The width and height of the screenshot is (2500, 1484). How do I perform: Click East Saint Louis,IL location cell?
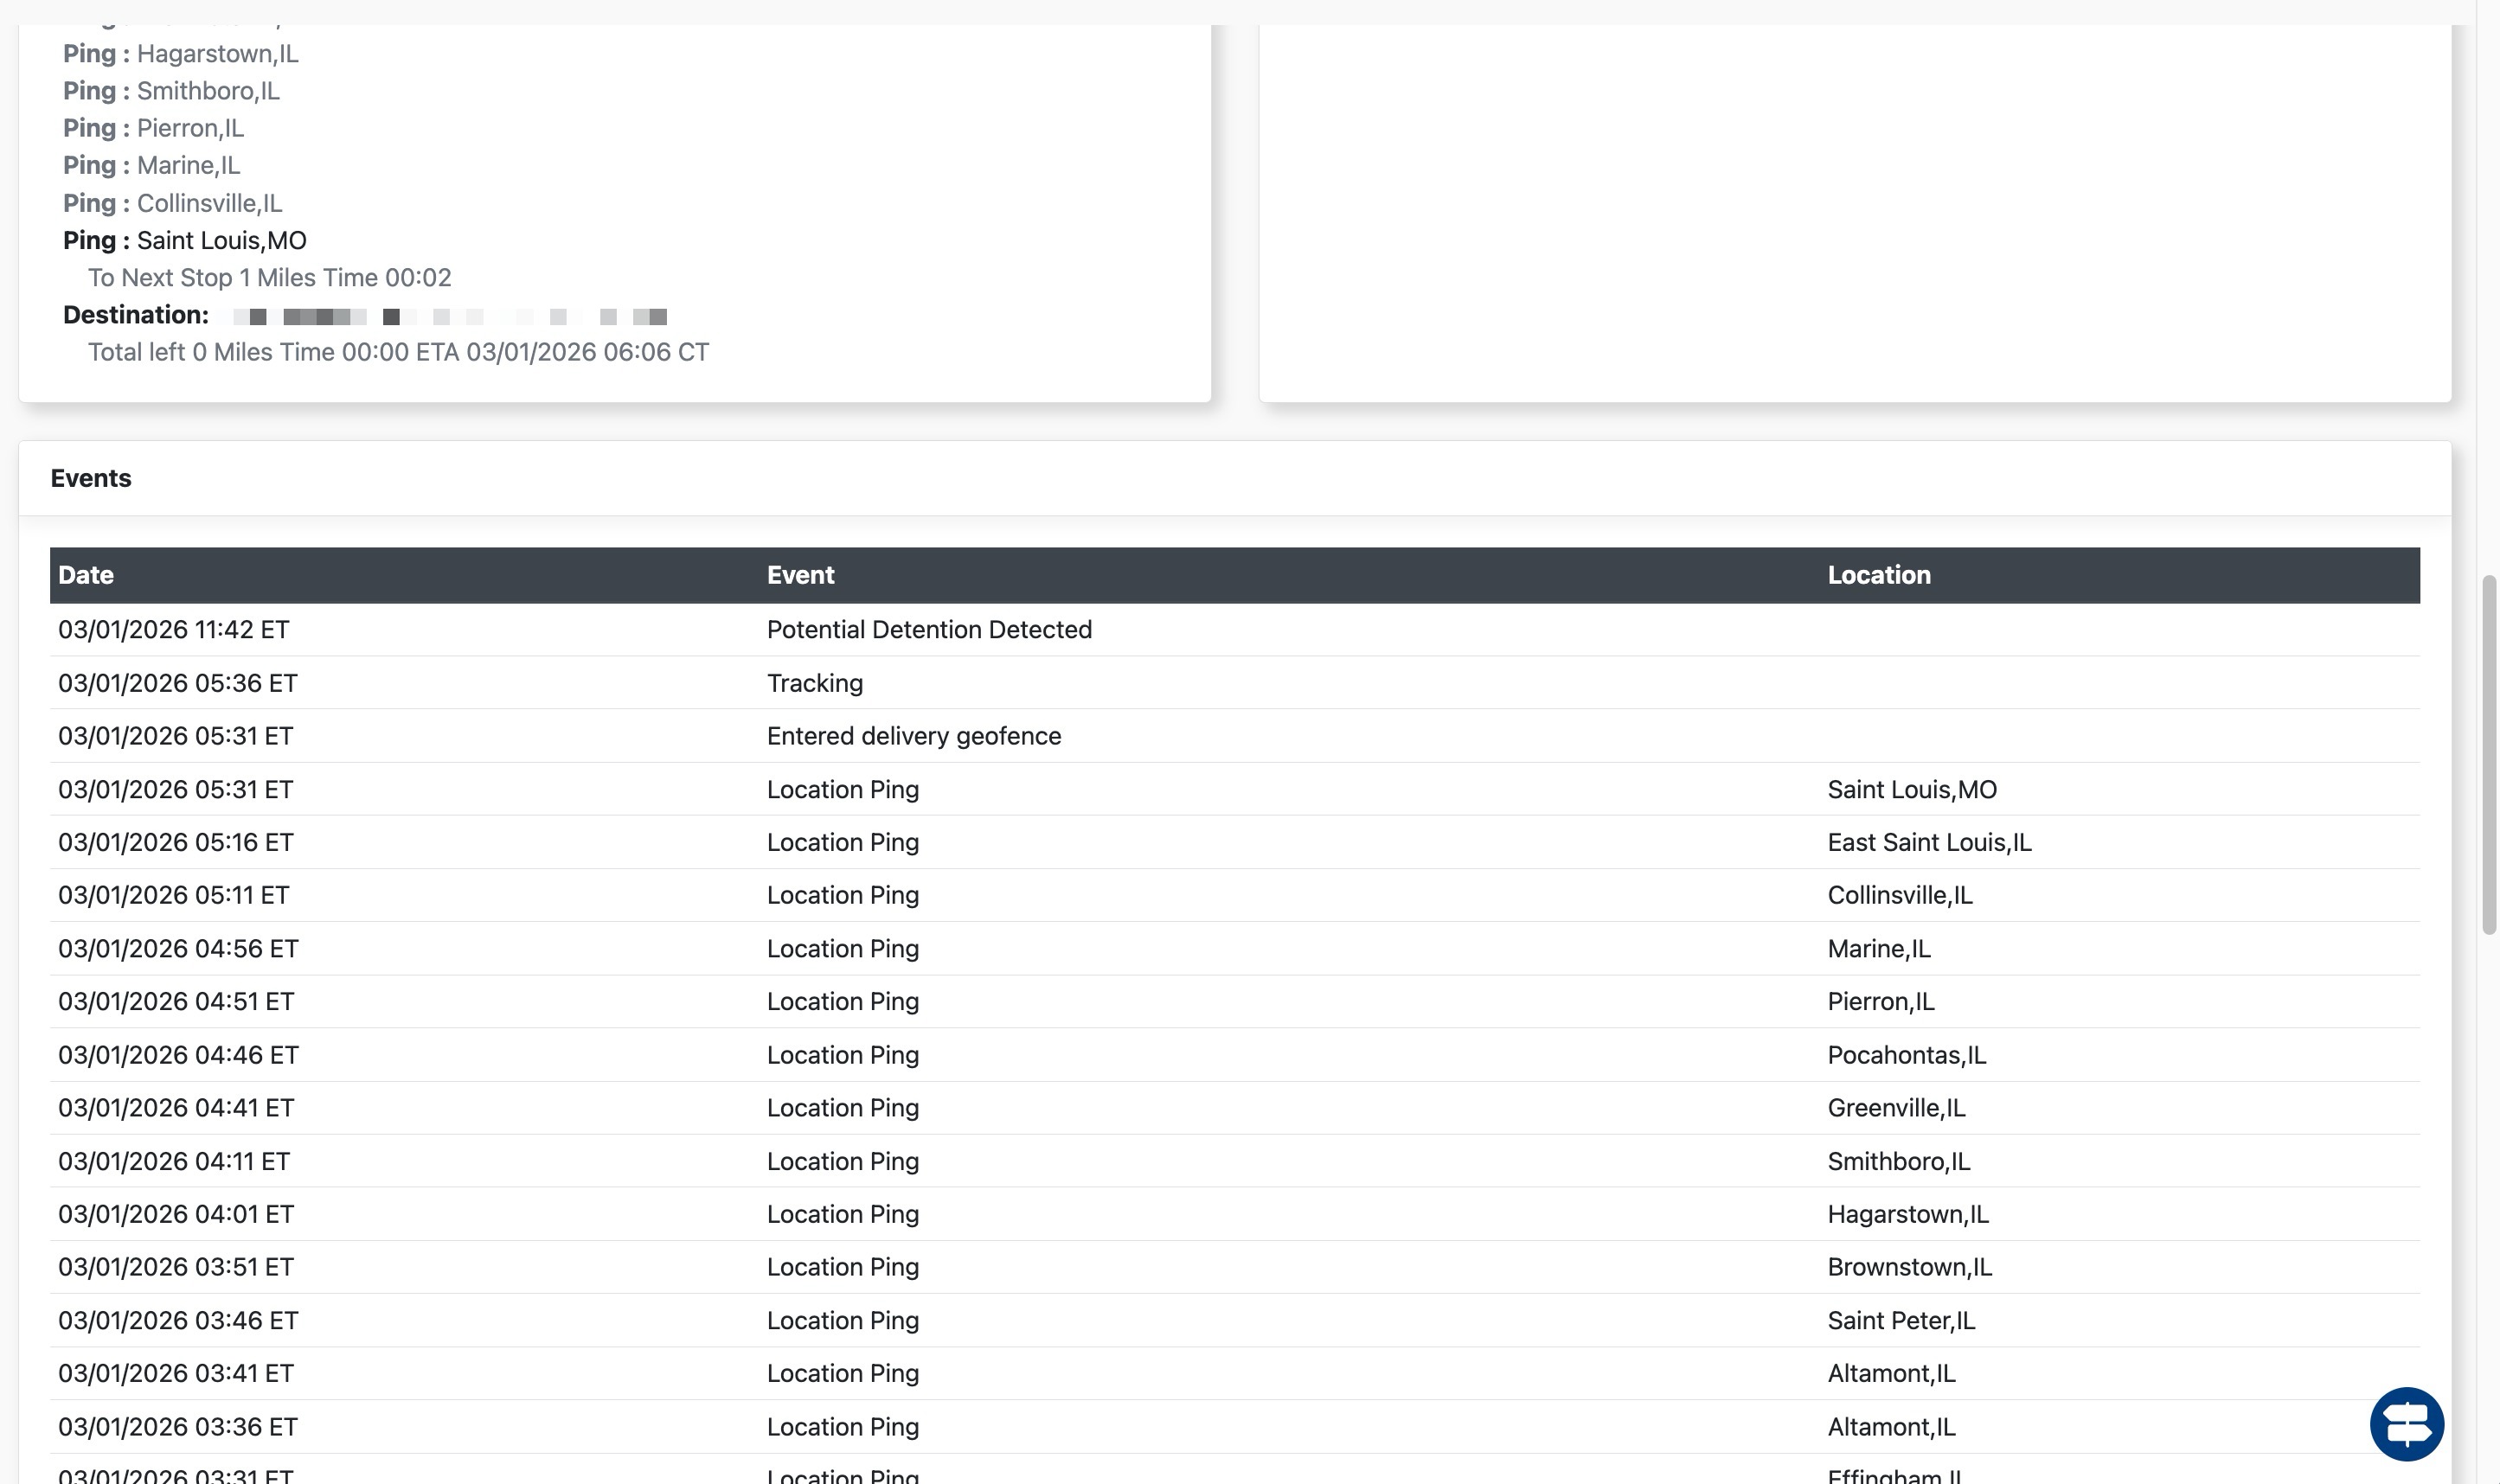[x=1928, y=842]
